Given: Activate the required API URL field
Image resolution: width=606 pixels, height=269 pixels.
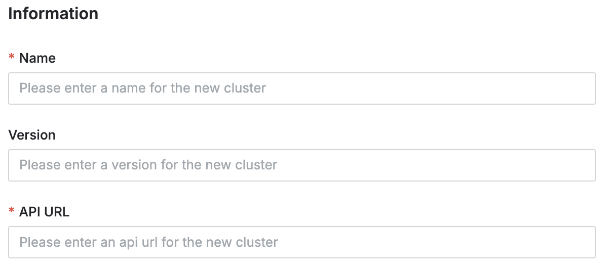Looking at the screenshot, I should pos(302,242).
